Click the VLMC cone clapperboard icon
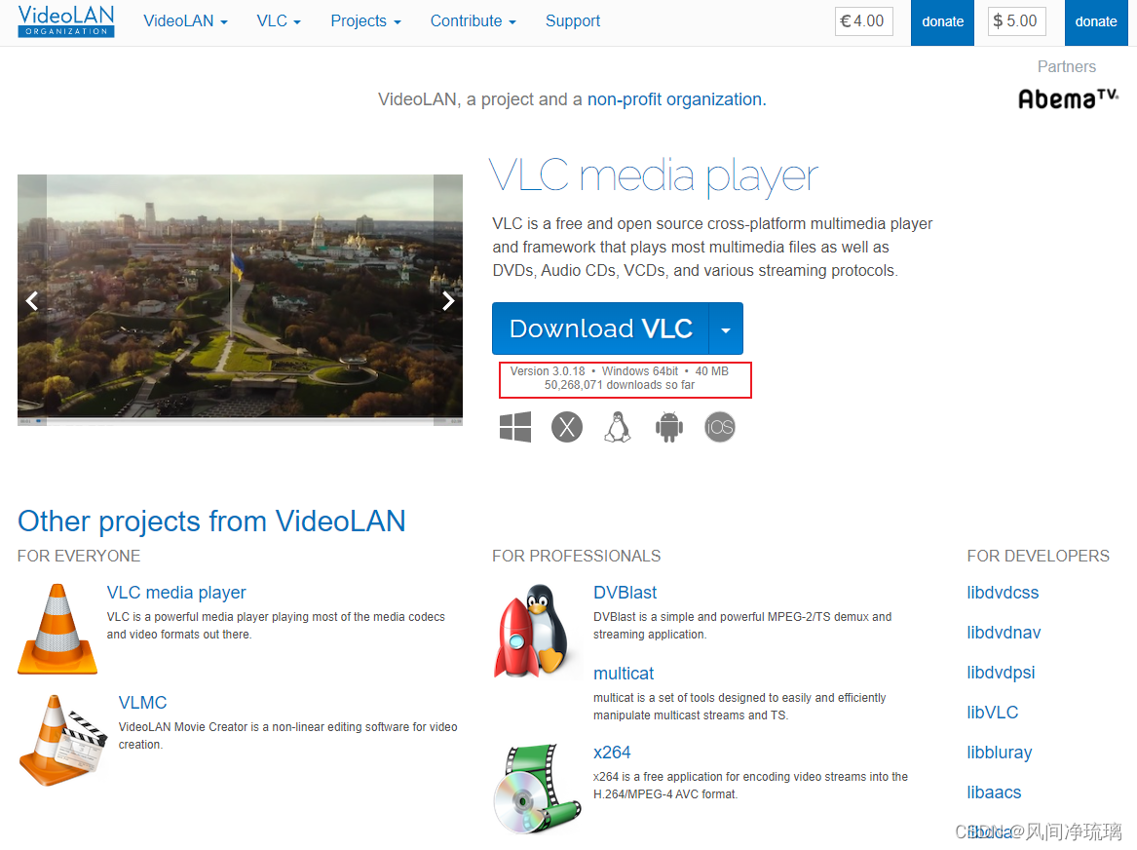This screenshot has width=1137, height=850. (62, 741)
